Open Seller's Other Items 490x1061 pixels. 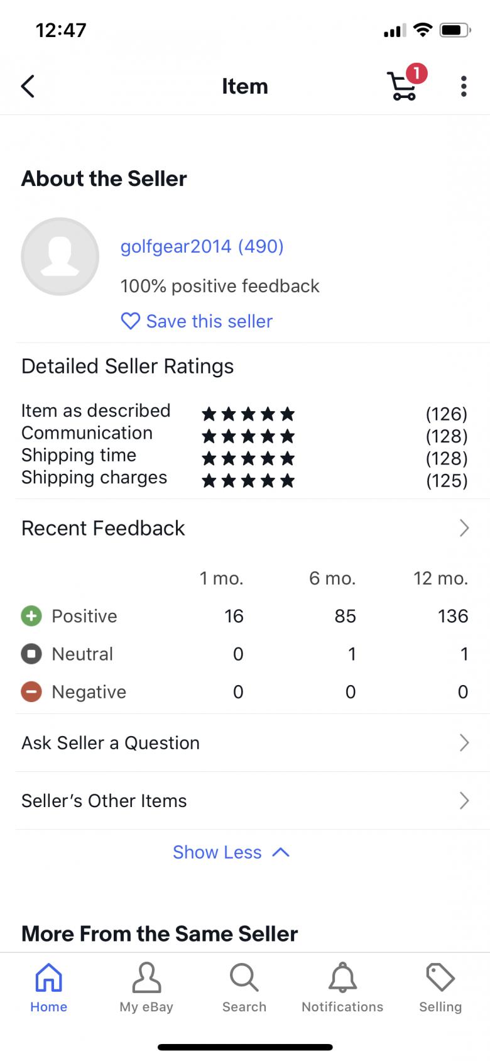(245, 801)
